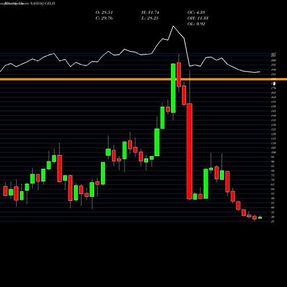Select the high price readout H: 31.74

click(150, 13)
